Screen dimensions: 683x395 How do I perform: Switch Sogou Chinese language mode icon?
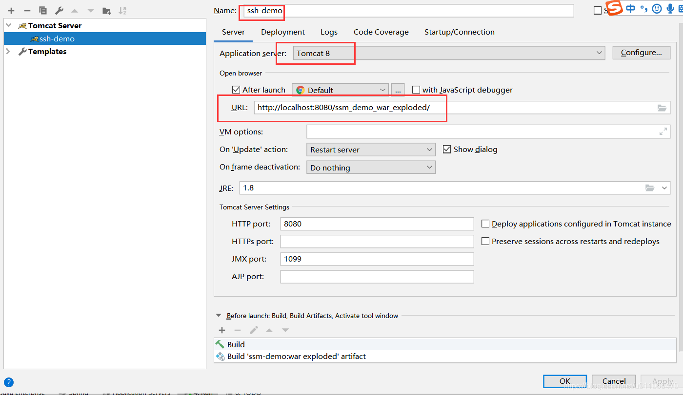point(631,8)
